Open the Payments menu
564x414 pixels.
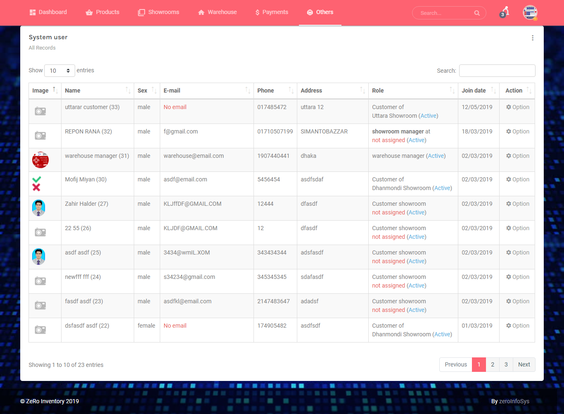click(272, 12)
